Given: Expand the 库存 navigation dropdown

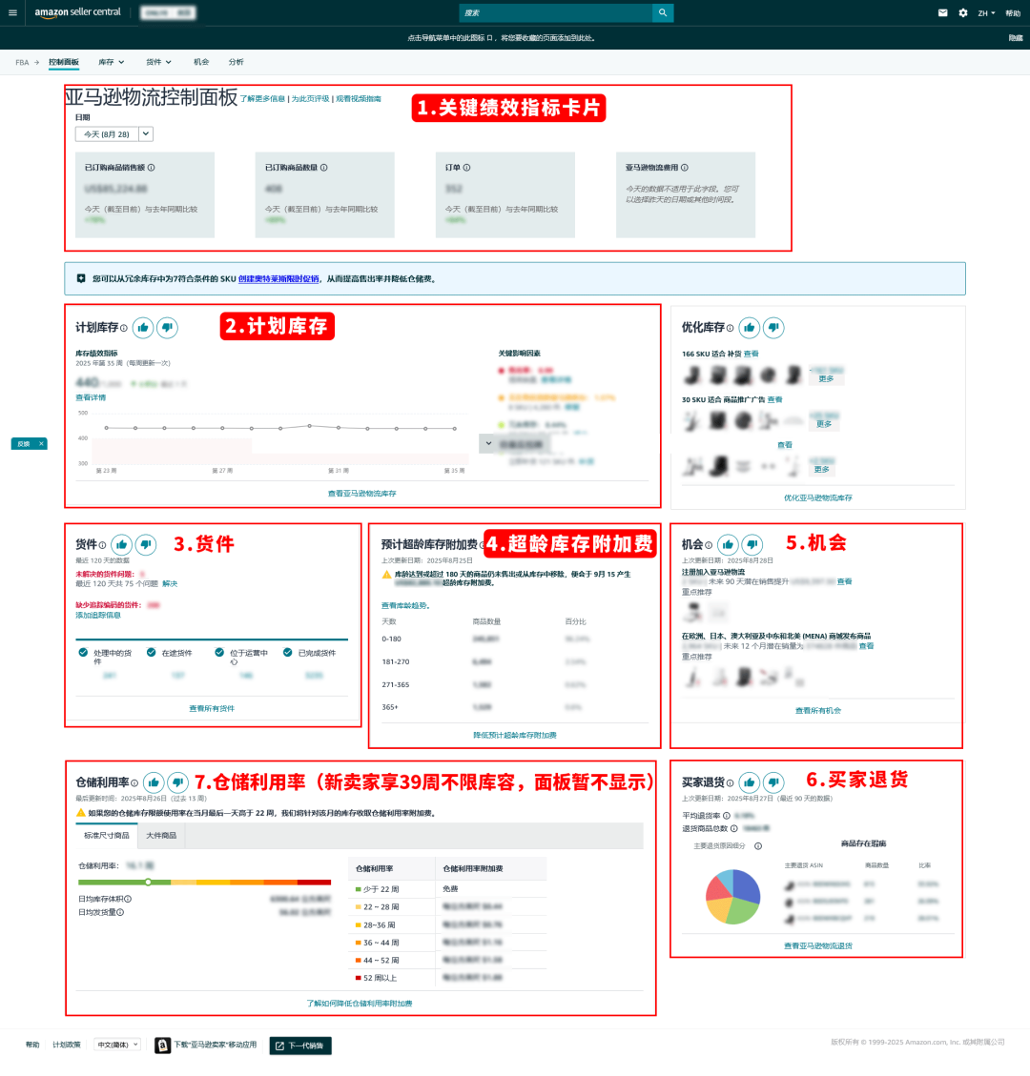Looking at the screenshot, I should click(110, 61).
